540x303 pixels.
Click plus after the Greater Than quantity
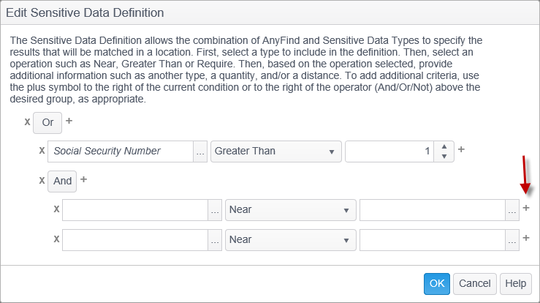tap(461, 150)
